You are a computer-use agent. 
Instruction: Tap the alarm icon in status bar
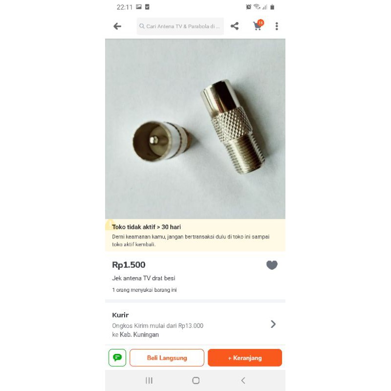coord(248,7)
